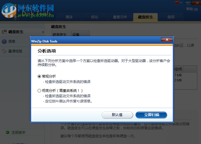This screenshot has height=144, width=201.
Task: Open the 重复文件 tab
Action: tap(120, 17)
